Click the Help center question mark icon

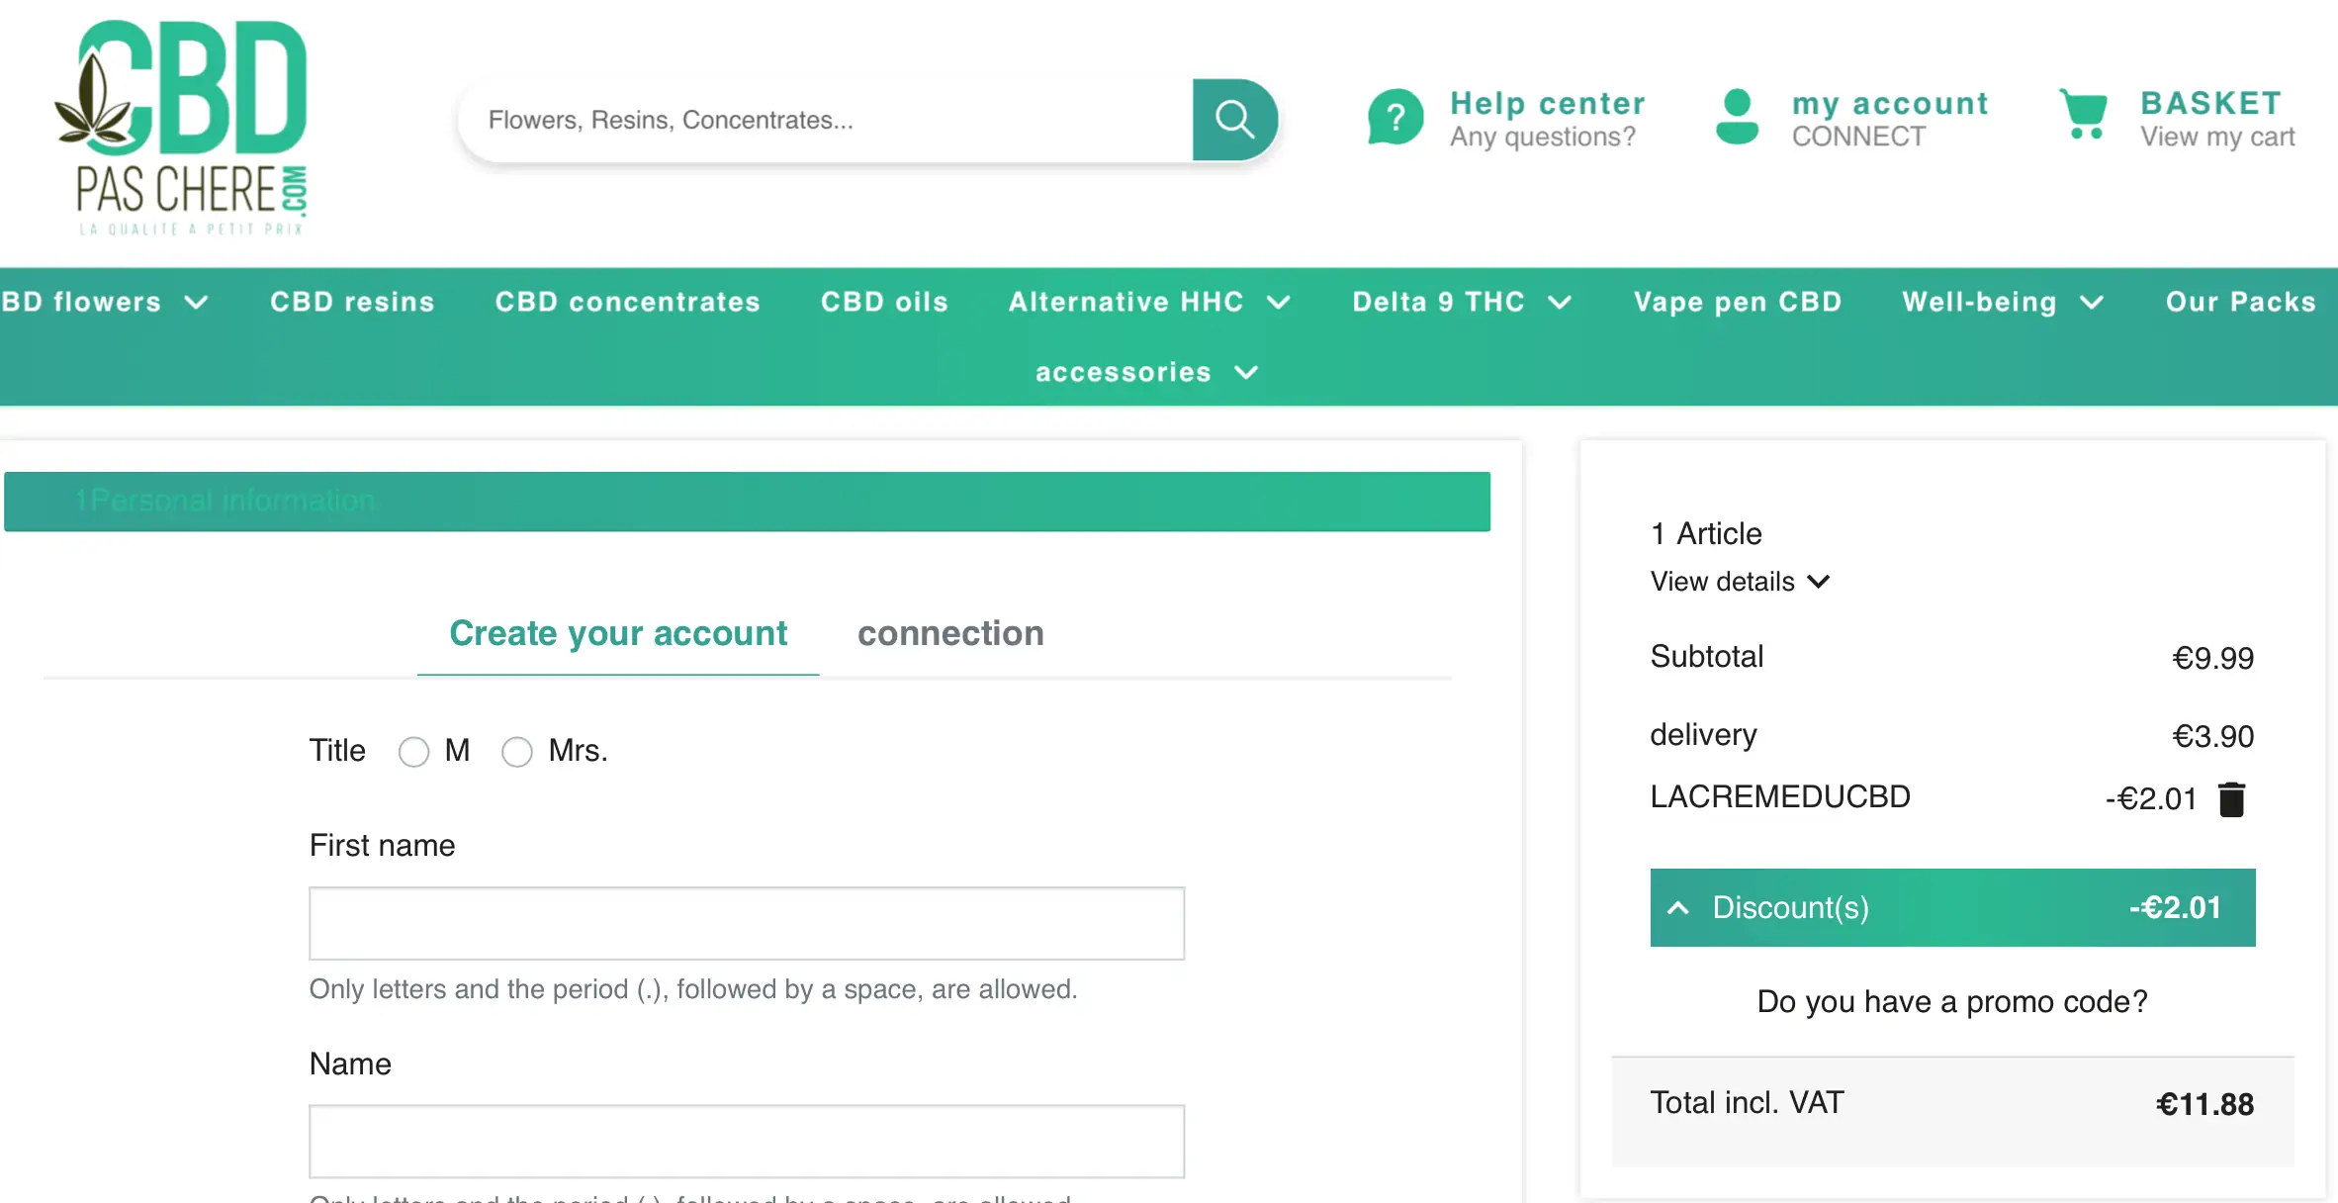click(1394, 118)
